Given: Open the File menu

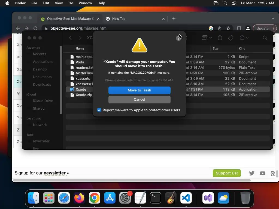Looking at the screenshot, I should point(34,3).
